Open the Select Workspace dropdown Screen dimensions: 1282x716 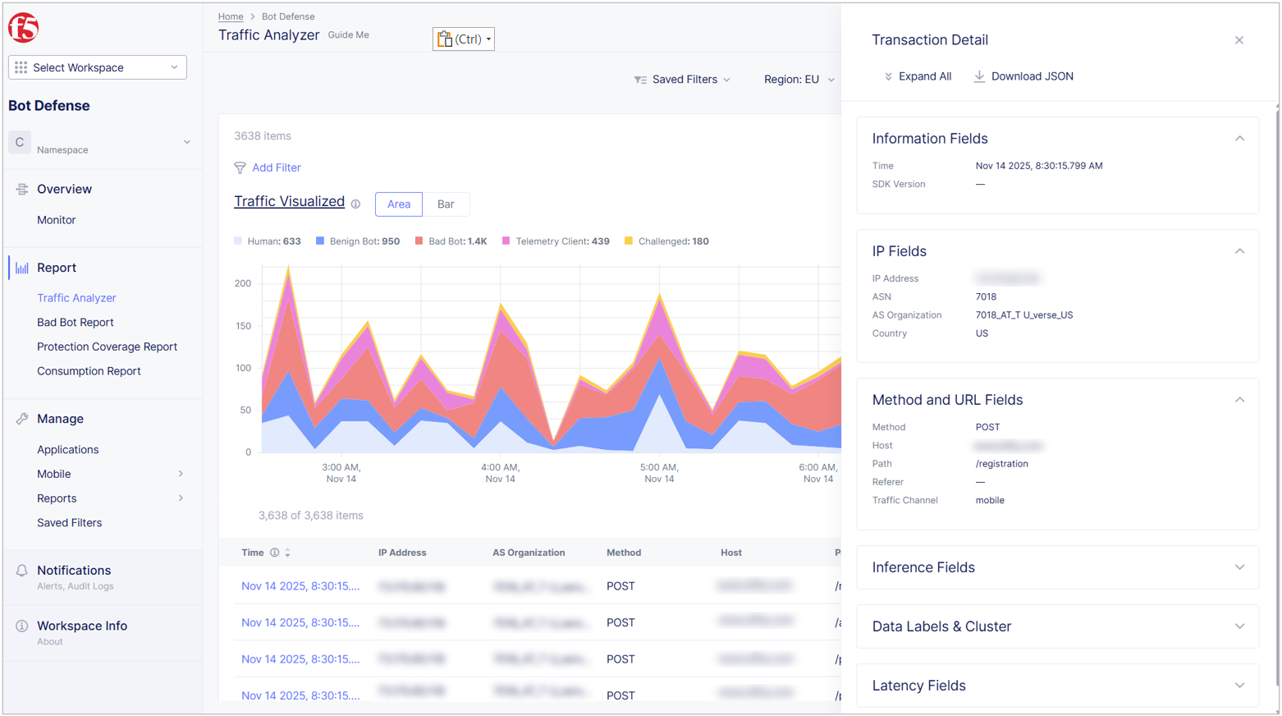[98, 67]
